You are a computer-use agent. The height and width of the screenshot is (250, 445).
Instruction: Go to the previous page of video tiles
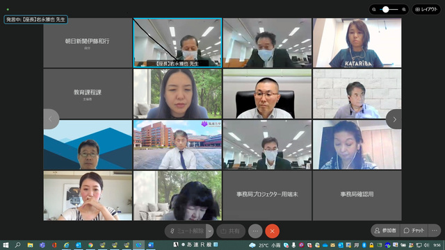click(51, 119)
